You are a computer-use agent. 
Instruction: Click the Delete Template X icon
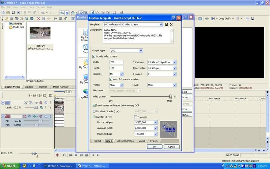click(171, 24)
